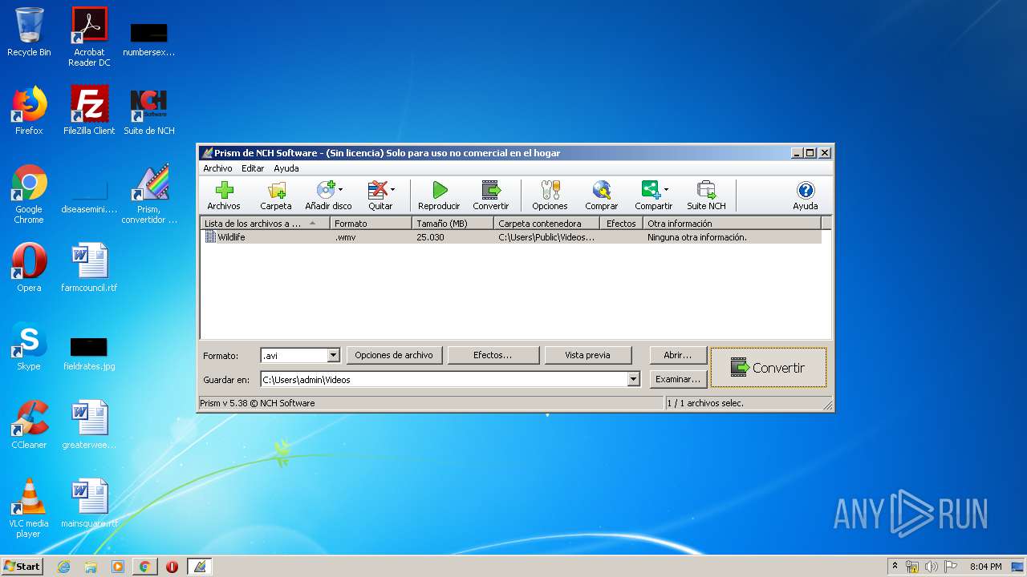Open the Editar menu
1027x577 pixels.
[253, 168]
